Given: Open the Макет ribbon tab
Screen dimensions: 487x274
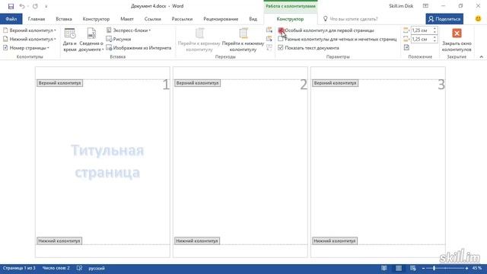Looking at the screenshot, I should 127,19.
